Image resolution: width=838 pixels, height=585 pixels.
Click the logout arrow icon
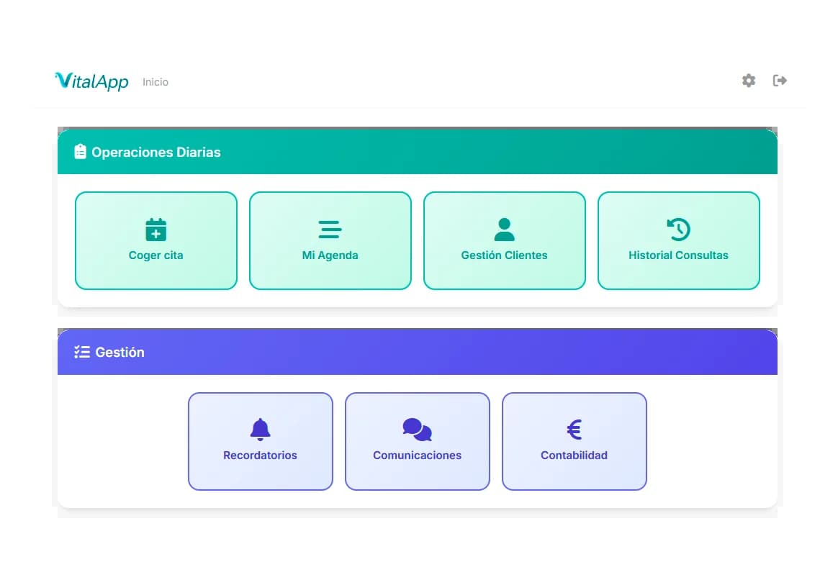click(780, 81)
